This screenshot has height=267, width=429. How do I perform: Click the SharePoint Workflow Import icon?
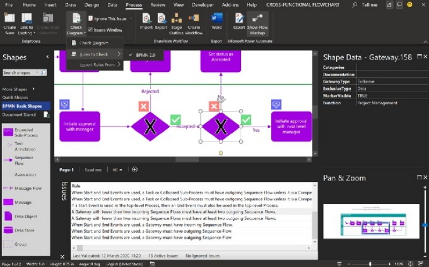(146, 19)
